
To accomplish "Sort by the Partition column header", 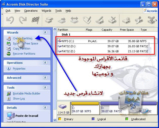I will [71, 30].
